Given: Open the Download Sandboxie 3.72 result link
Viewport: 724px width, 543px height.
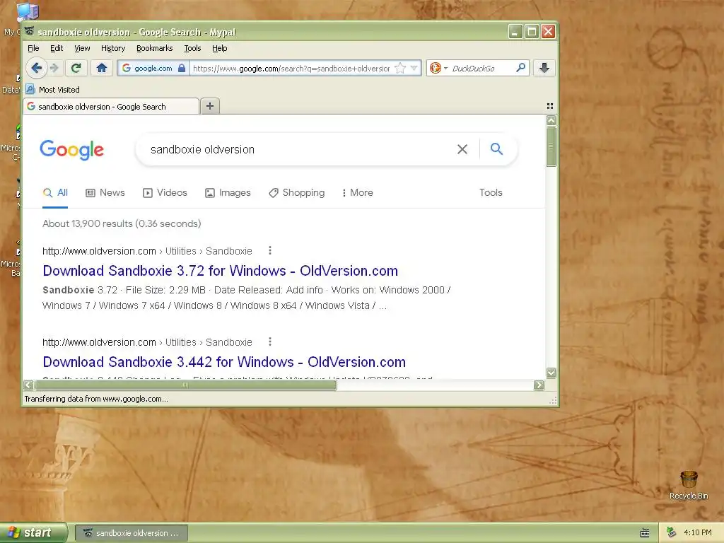Looking at the screenshot, I should 221,271.
